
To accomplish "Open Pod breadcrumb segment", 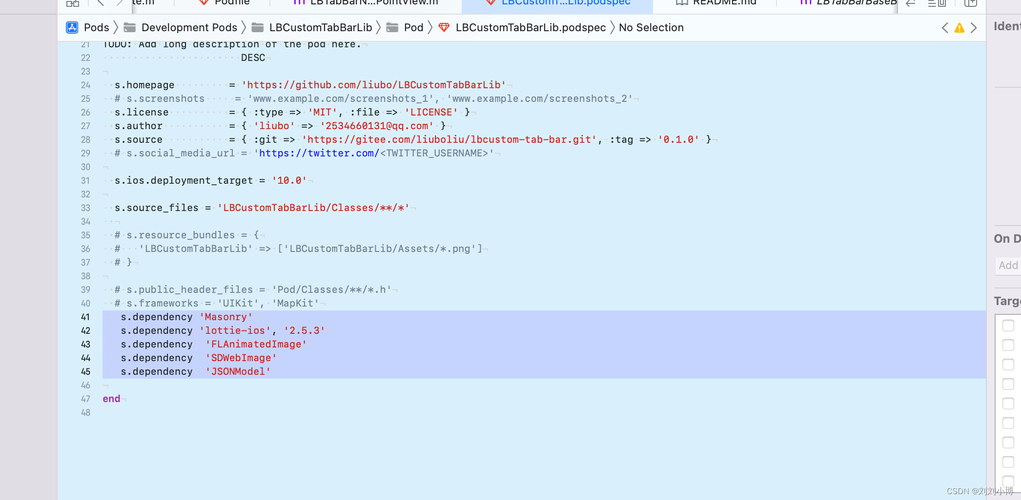I will tap(414, 27).
